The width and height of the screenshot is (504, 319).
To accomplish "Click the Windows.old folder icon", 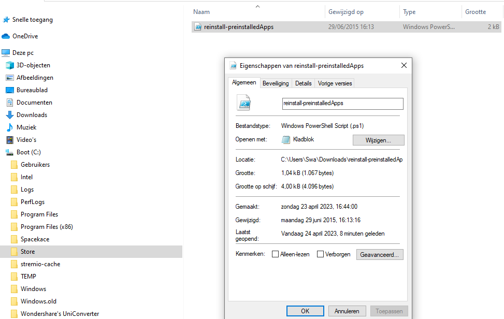I will pyautogui.click(x=14, y=301).
